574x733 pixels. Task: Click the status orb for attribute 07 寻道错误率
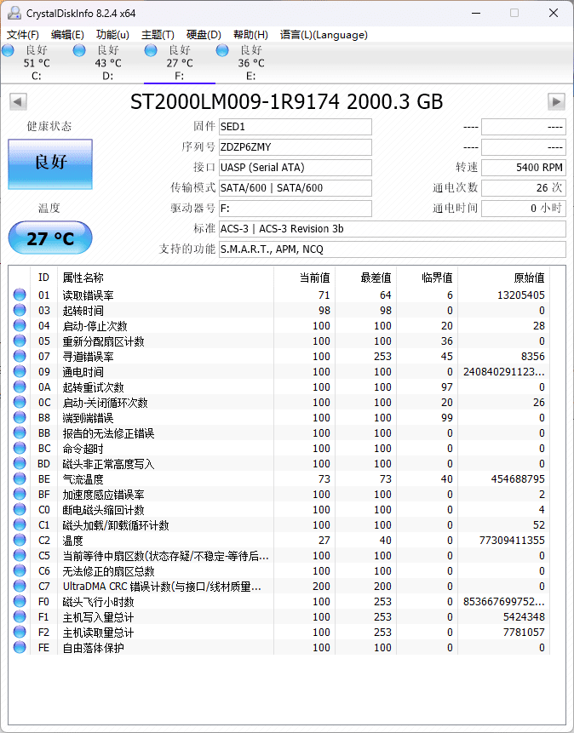20,356
